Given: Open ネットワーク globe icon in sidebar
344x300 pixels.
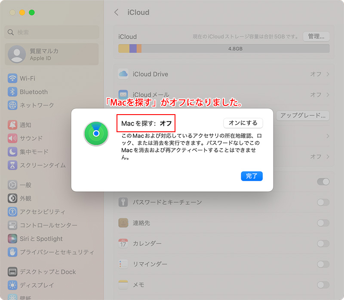Looking at the screenshot, I should click(x=12, y=105).
